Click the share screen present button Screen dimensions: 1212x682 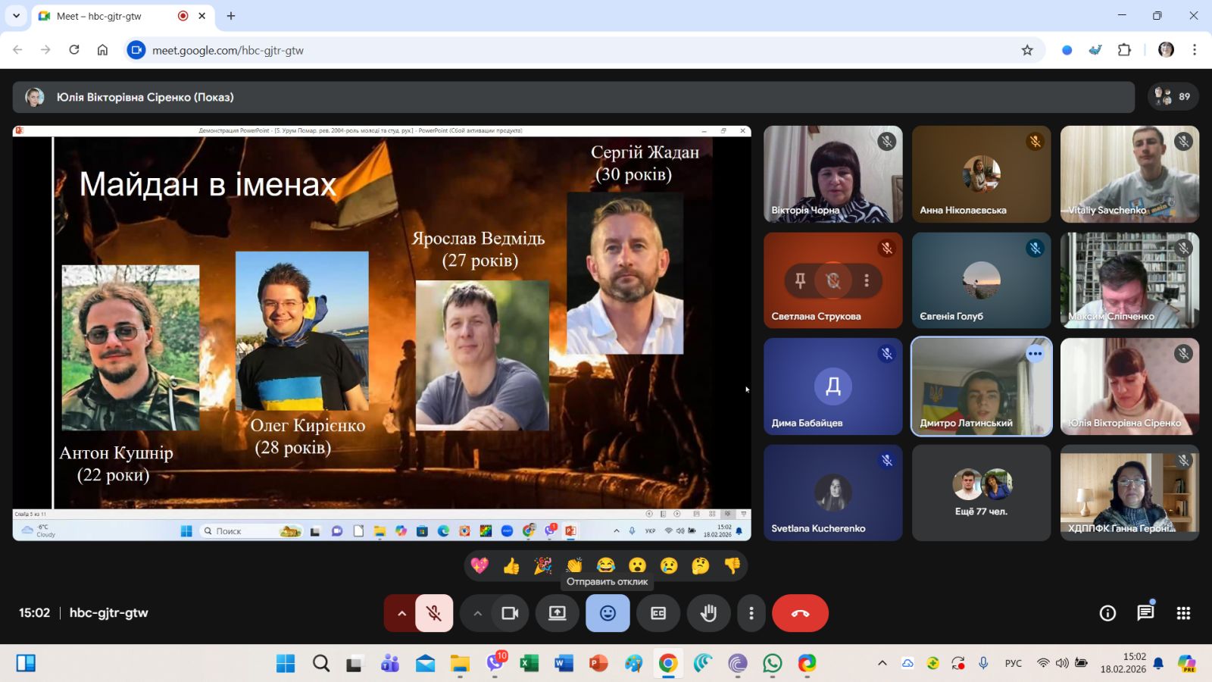pos(558,613)
